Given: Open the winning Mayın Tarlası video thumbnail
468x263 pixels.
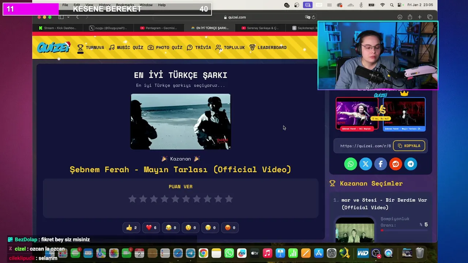Looking at the screenshot, I should click(181, 122).
